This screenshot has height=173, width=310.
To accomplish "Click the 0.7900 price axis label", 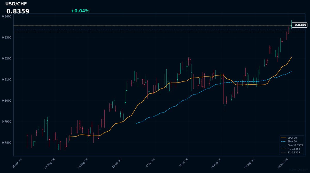I will (7, 122).
